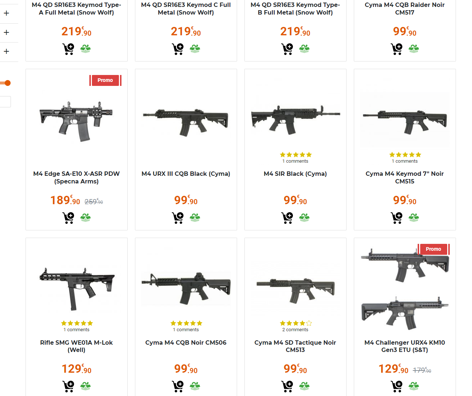The width and height of the screenshot is (472, 396).
Task: Add Cyma M4 CQB Noir CM506 to cart
Action: pos(178,386)
